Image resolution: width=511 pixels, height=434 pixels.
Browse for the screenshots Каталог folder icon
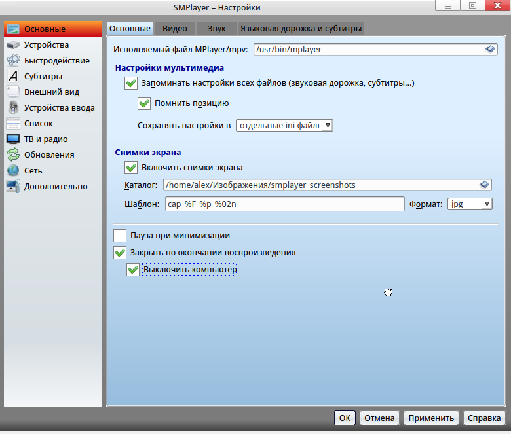484,185
